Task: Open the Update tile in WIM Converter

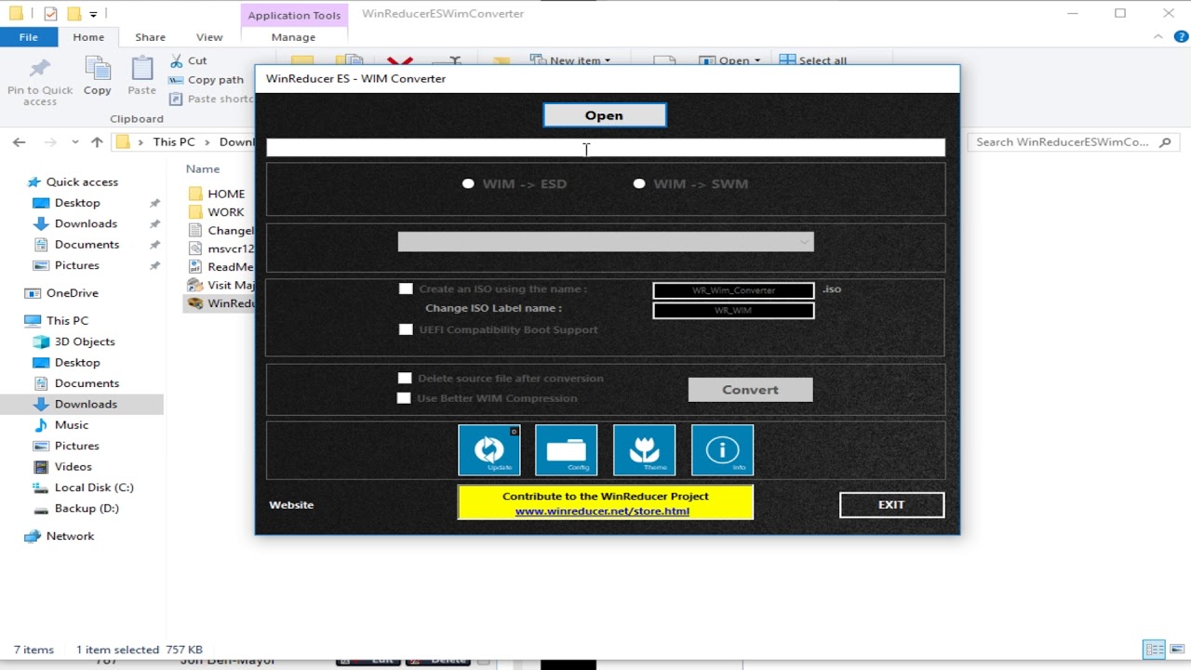Action: click(x=488, y=449)
